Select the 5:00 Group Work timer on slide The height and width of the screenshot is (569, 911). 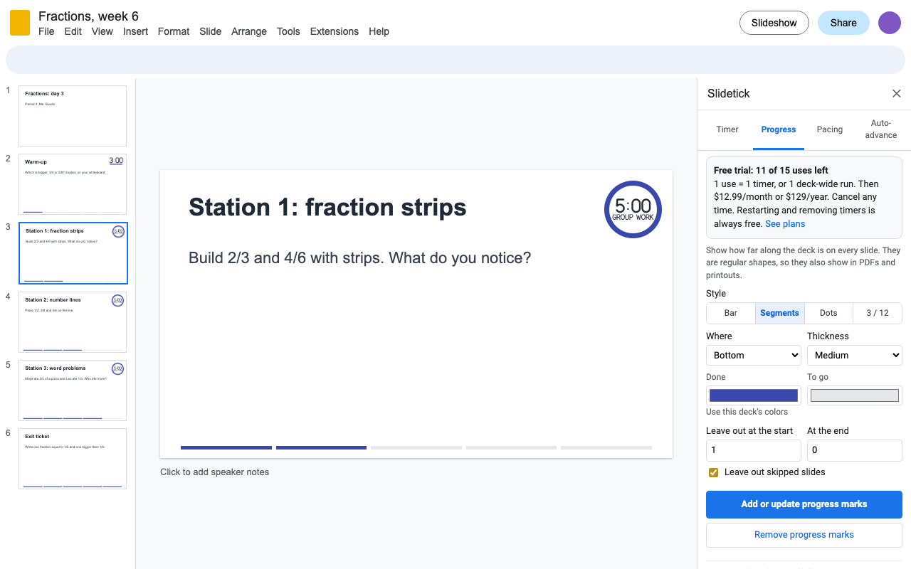pyautogui.click(x=633, y=209)
